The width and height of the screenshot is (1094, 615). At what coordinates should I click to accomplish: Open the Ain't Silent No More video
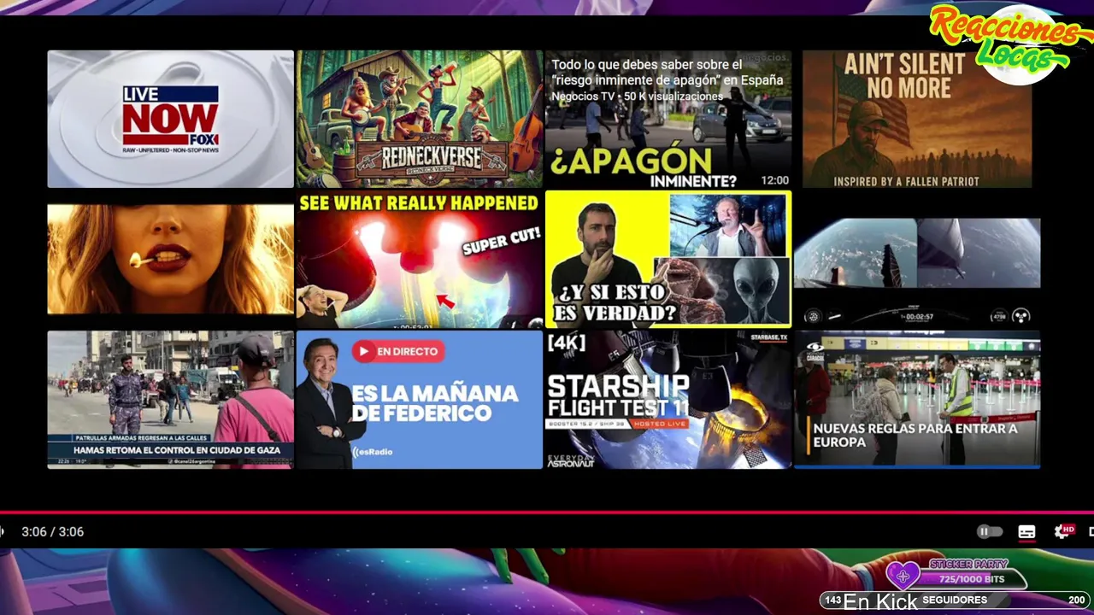tap(917, 119)
